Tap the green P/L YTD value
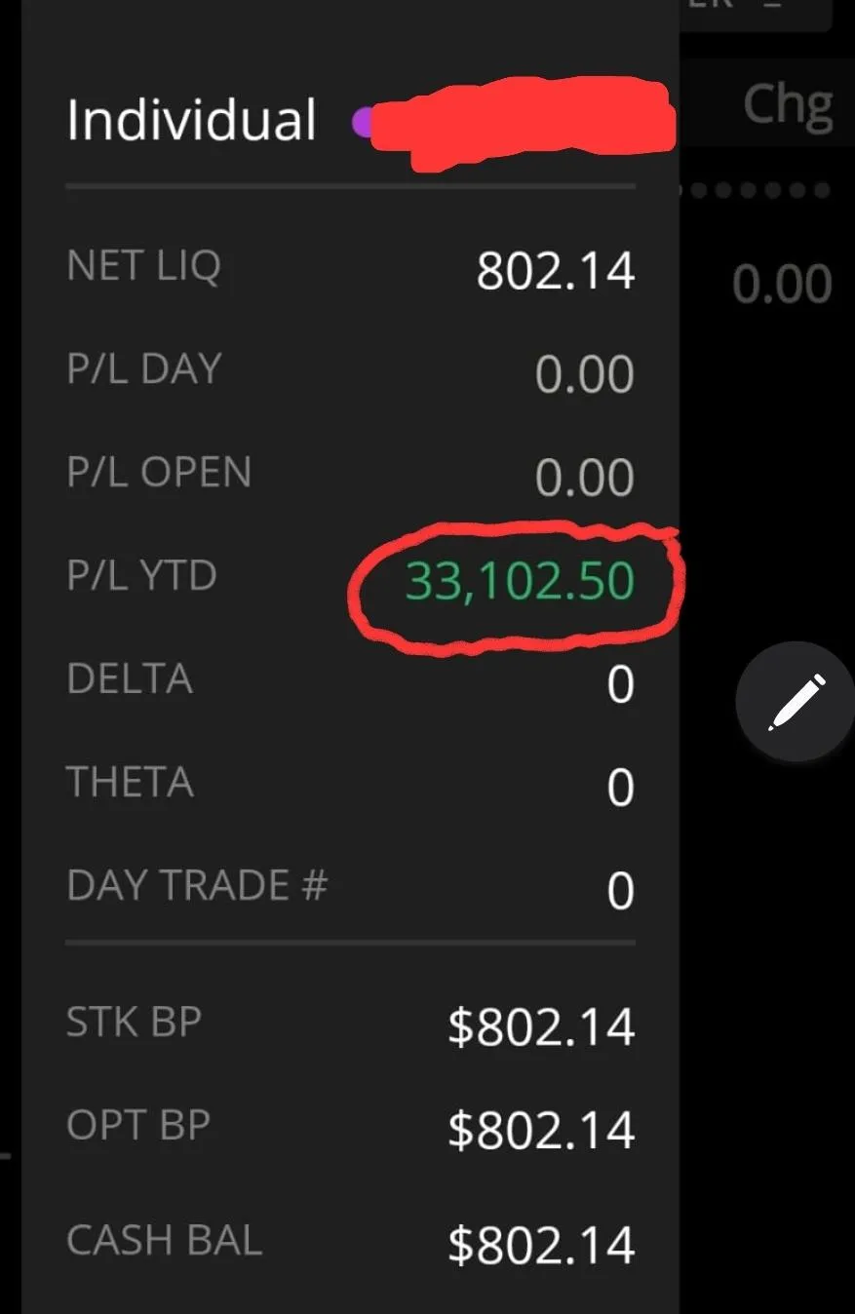The image size is (855, 1314). coord(520,581)
